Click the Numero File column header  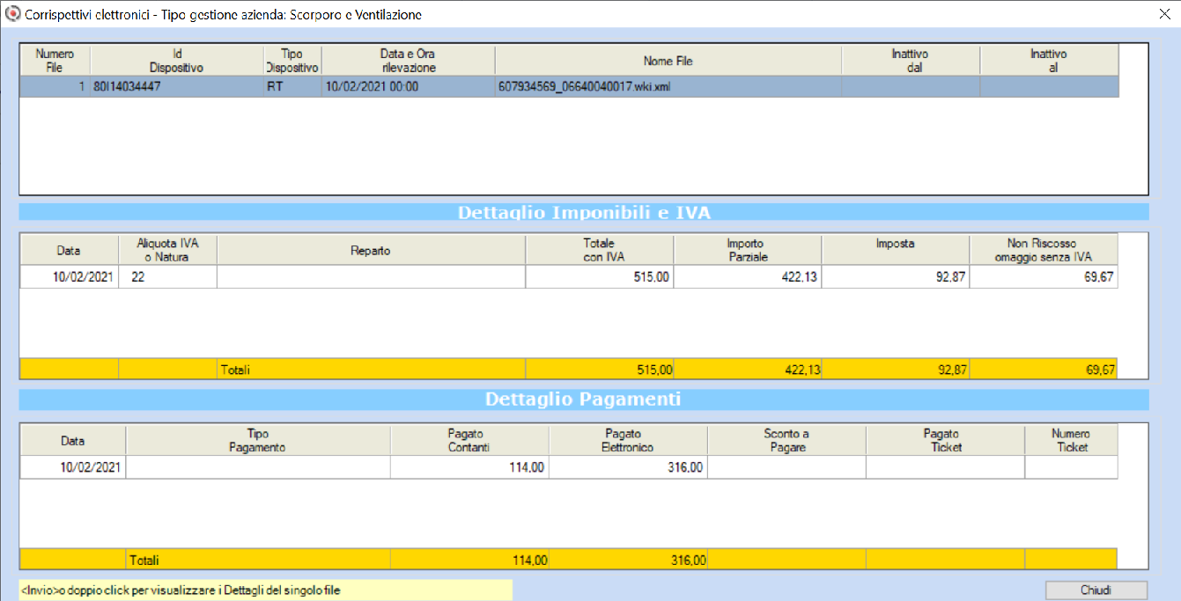coord(55,61)
